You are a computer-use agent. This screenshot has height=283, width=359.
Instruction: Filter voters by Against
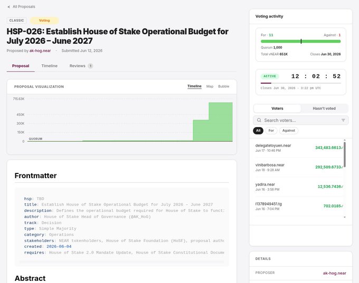pos(288,131)
